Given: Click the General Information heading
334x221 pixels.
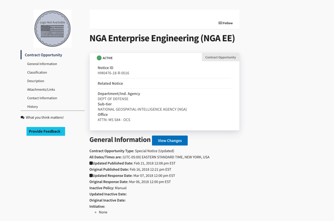Looking at the screenshot, I should click(120, 140).
